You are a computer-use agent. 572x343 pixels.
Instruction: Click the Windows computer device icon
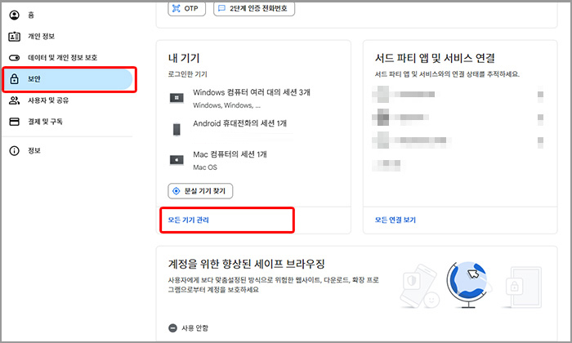(x=177, y=98)
